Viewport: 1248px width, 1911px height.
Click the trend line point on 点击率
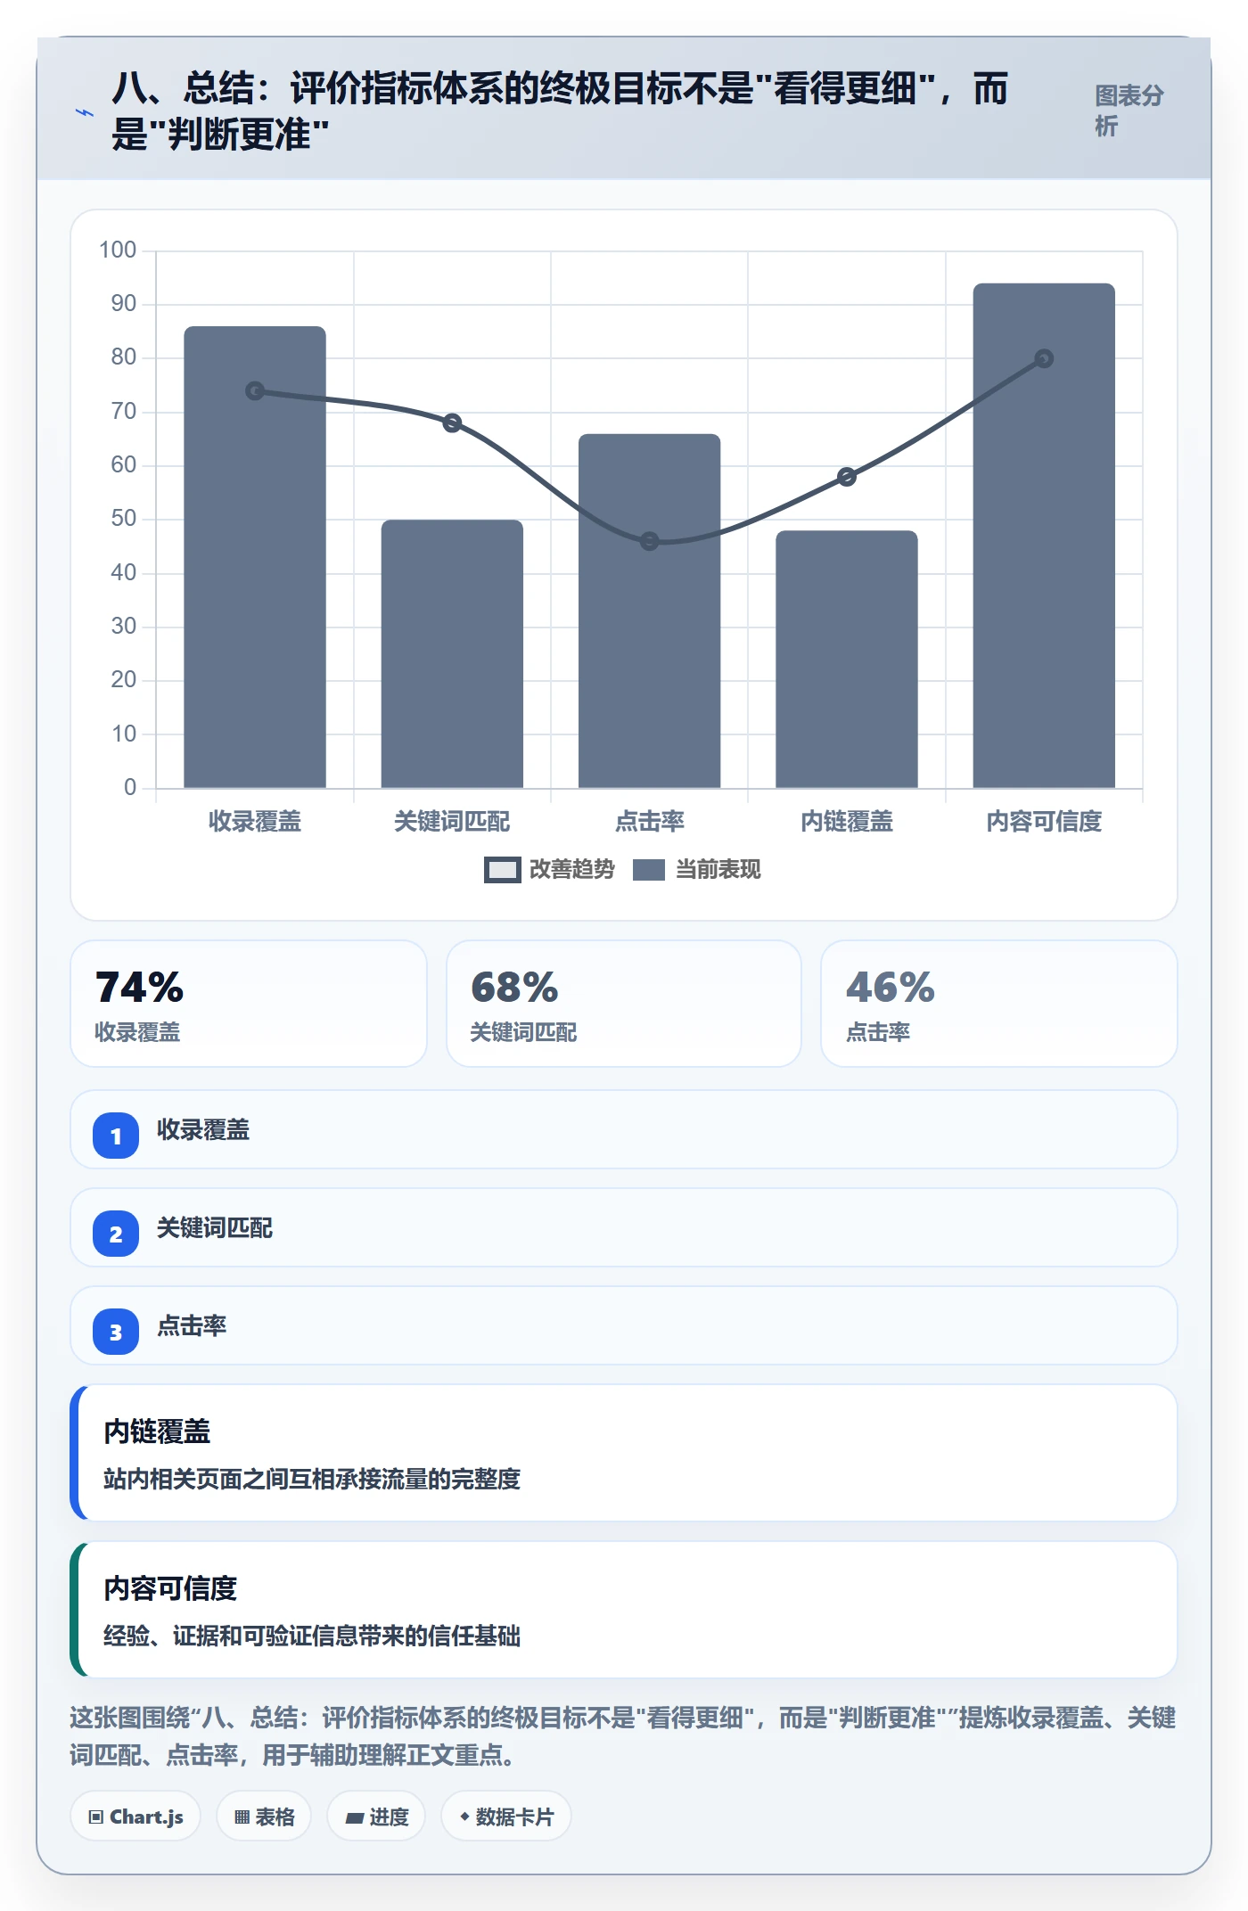click(650, 541)
